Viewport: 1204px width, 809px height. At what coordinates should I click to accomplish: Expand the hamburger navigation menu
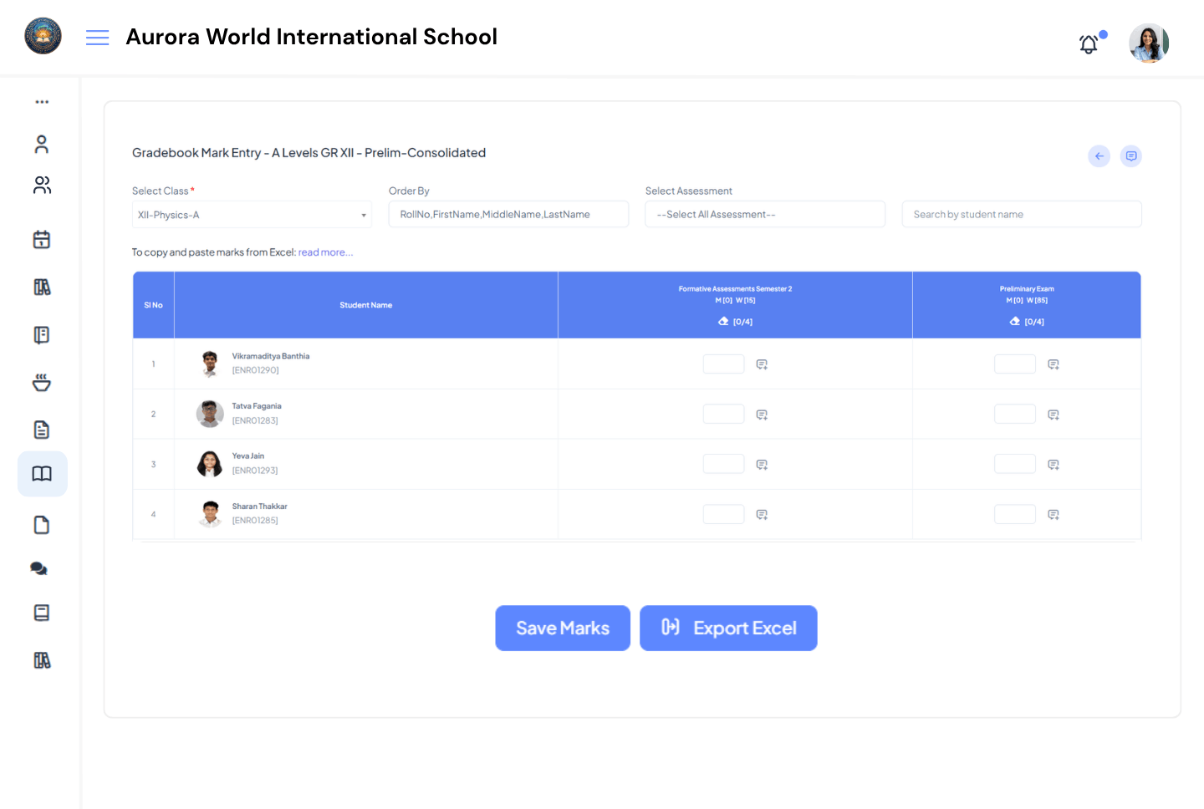tap(97, 37)
